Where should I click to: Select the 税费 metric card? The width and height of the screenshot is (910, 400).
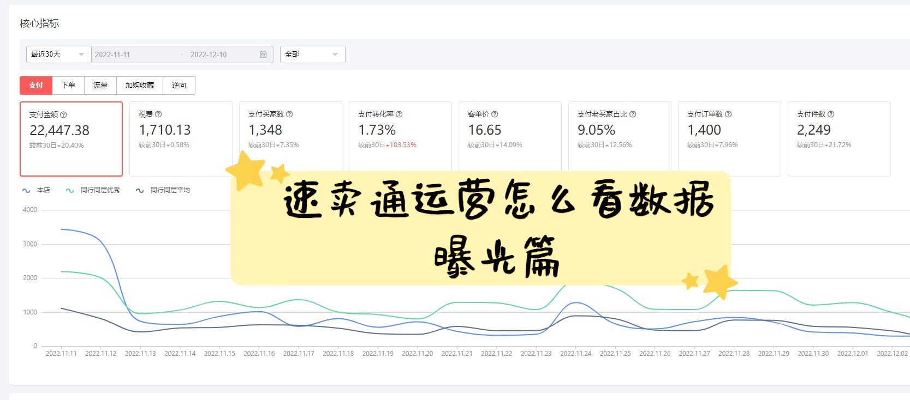pyautogui.click(x=181, y=139)
